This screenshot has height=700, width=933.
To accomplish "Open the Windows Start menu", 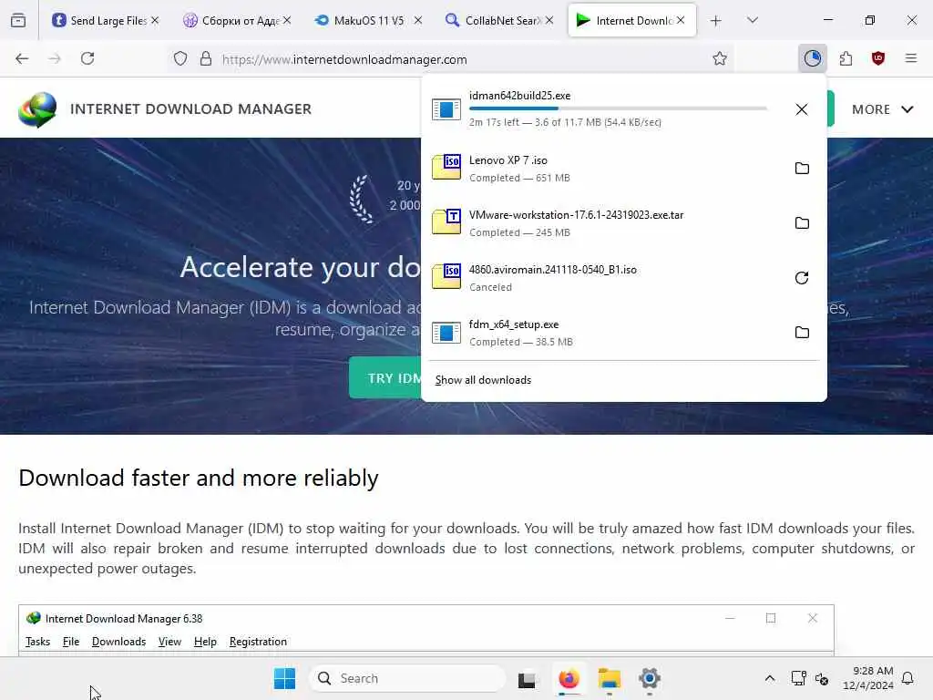I will click(x=284, y=678).
